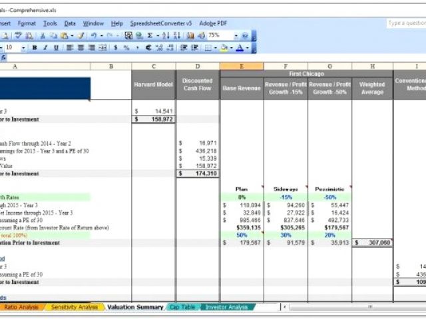Open the Investor Analysis sheet tab
The image size is (426, 319).
pos(227,307)
